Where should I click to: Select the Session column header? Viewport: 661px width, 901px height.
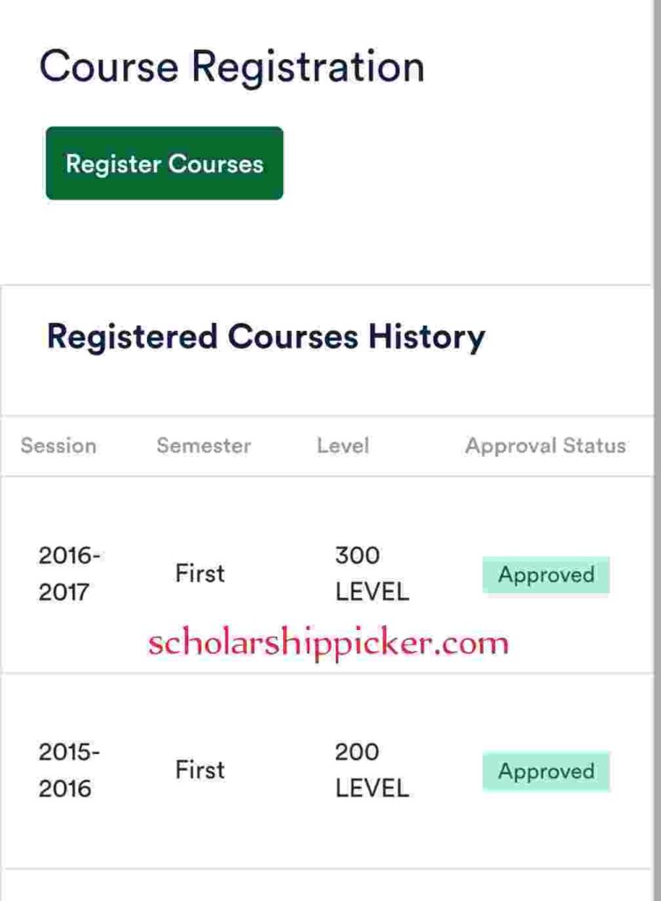pyautogui.click(x=59, y=446)
